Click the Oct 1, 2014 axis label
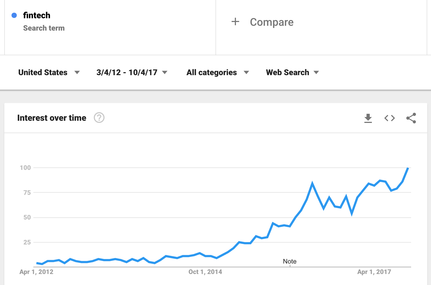The width and height of the screenshot is (431, 285). tap(205, 272)
